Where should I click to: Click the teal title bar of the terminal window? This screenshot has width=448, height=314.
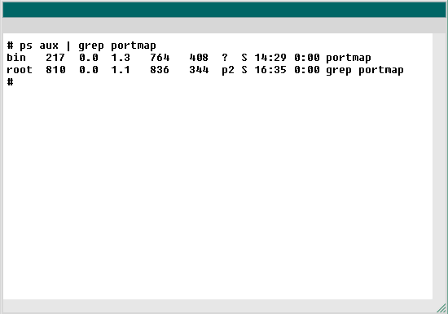pos(224,11)
